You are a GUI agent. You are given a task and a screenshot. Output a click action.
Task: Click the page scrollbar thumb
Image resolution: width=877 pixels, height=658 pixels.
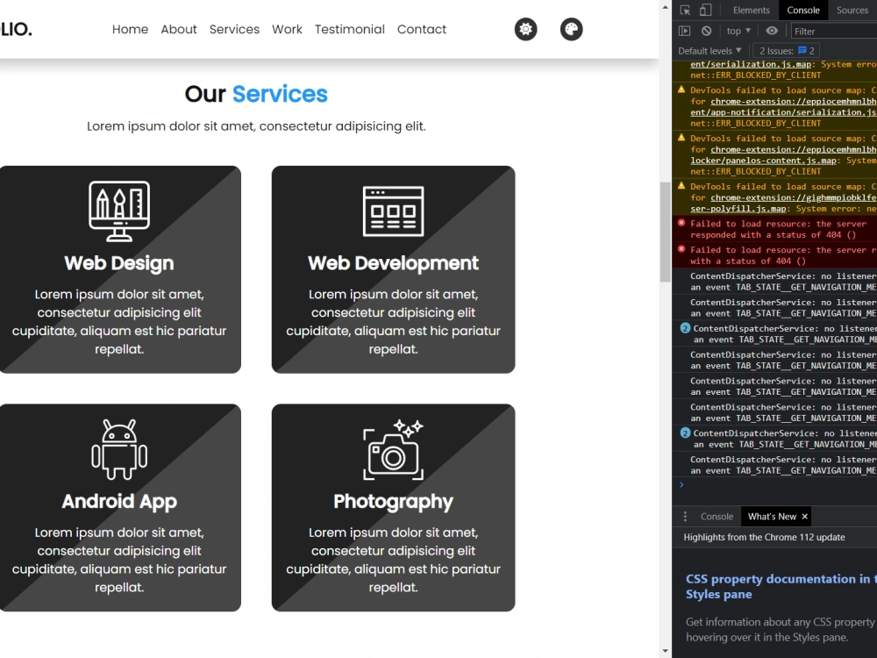click(x=665, y=232)
